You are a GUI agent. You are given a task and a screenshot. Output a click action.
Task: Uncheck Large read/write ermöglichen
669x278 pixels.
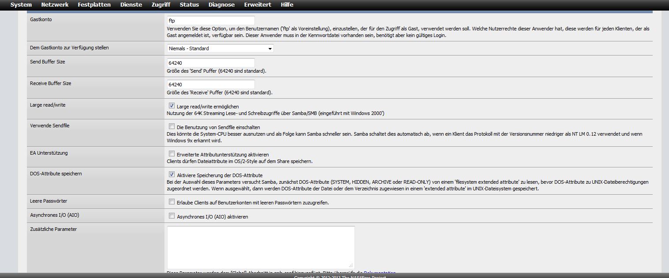click(172, 106)
